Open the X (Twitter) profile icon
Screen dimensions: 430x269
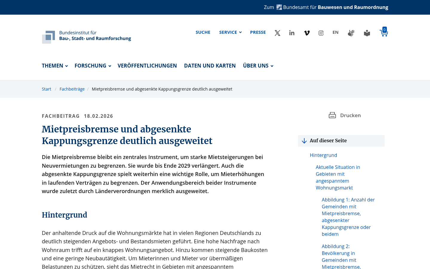(277, 33)
